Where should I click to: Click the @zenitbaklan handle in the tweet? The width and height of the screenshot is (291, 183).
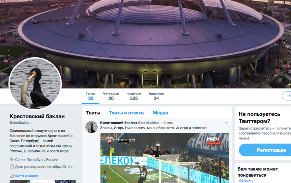[148, 123]
